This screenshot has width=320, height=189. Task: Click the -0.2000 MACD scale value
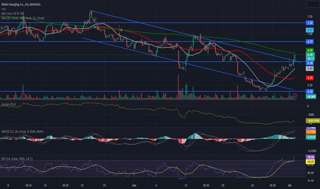tap(312, 151)
